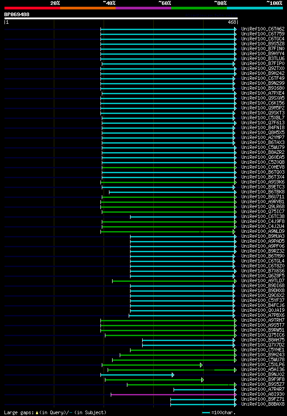Viewport: 287px width, 416px height.
Task: Click the short cyan bar for UniRef100_B9NJ02
Action: [137, 375]
